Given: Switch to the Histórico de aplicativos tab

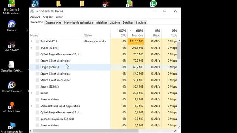Looking at the screenshot, I should (79, 23).
